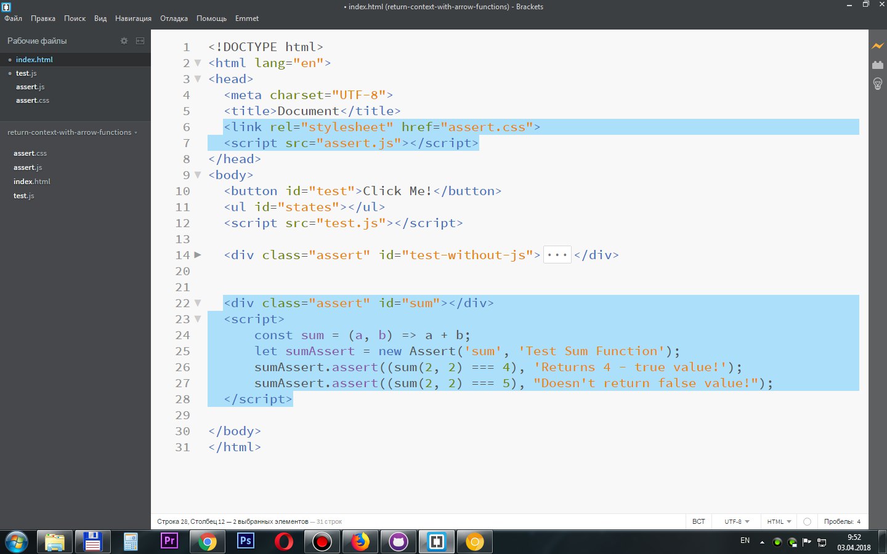The height and width of the screenshot is (554, 887).
Task: Collapse the body block on line 9
Action: [x=198, y=175]
